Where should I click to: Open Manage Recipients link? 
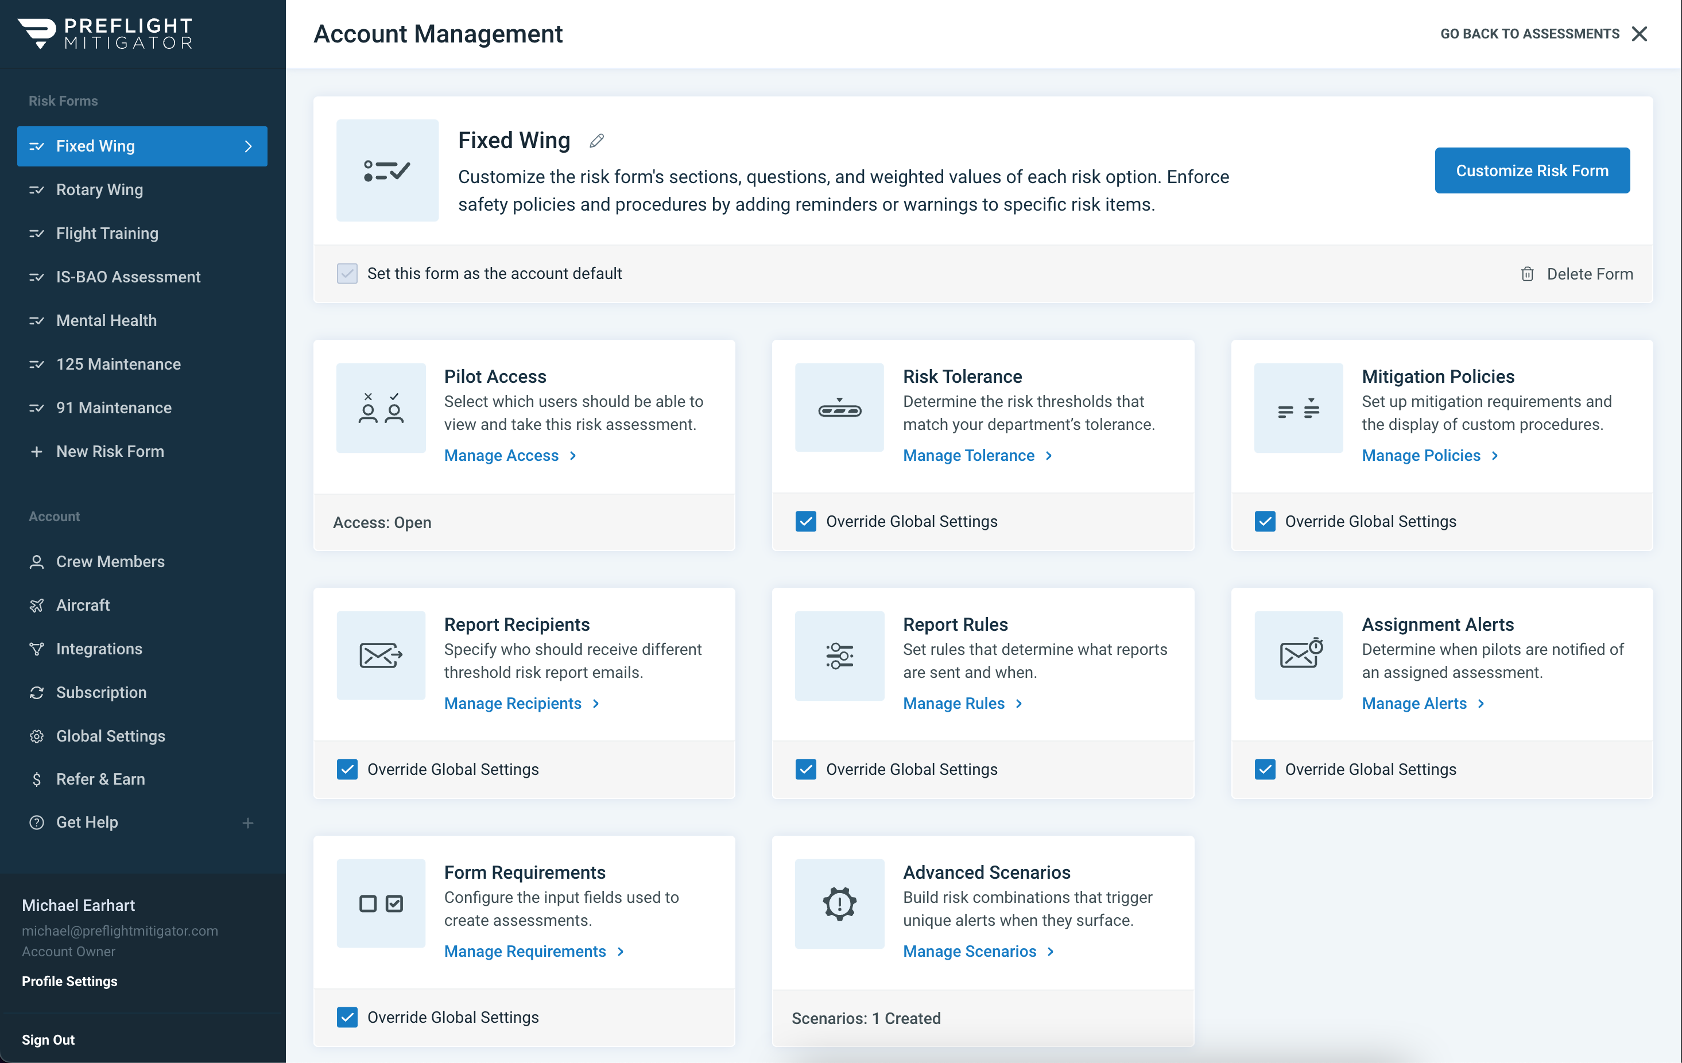click(x=513, y=703)
